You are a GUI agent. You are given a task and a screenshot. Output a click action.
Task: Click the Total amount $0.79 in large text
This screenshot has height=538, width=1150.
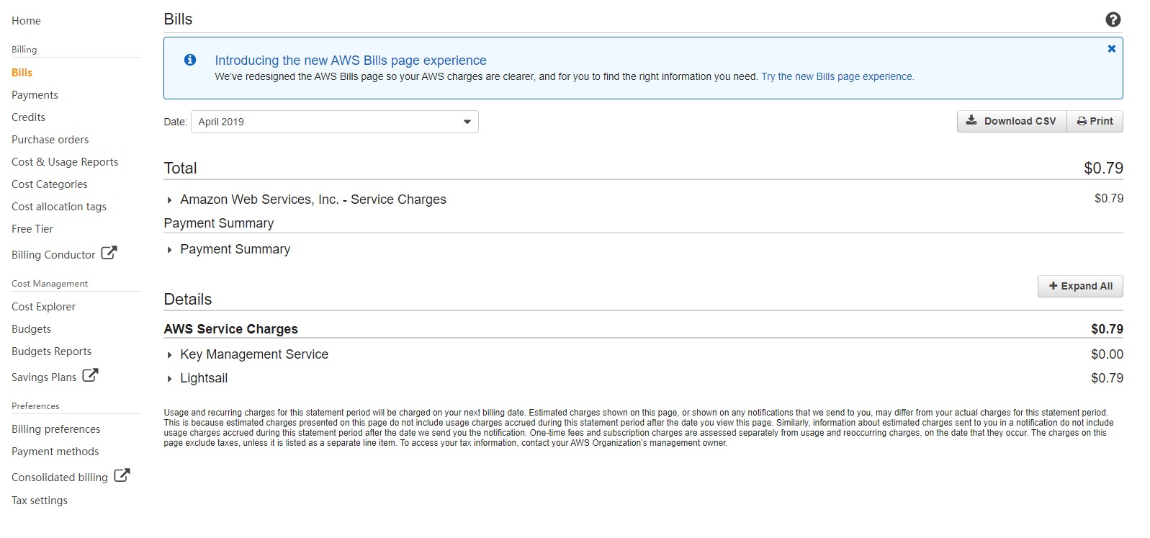point(1103,169)
